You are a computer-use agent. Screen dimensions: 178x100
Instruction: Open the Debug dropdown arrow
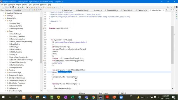click(20, 7)
